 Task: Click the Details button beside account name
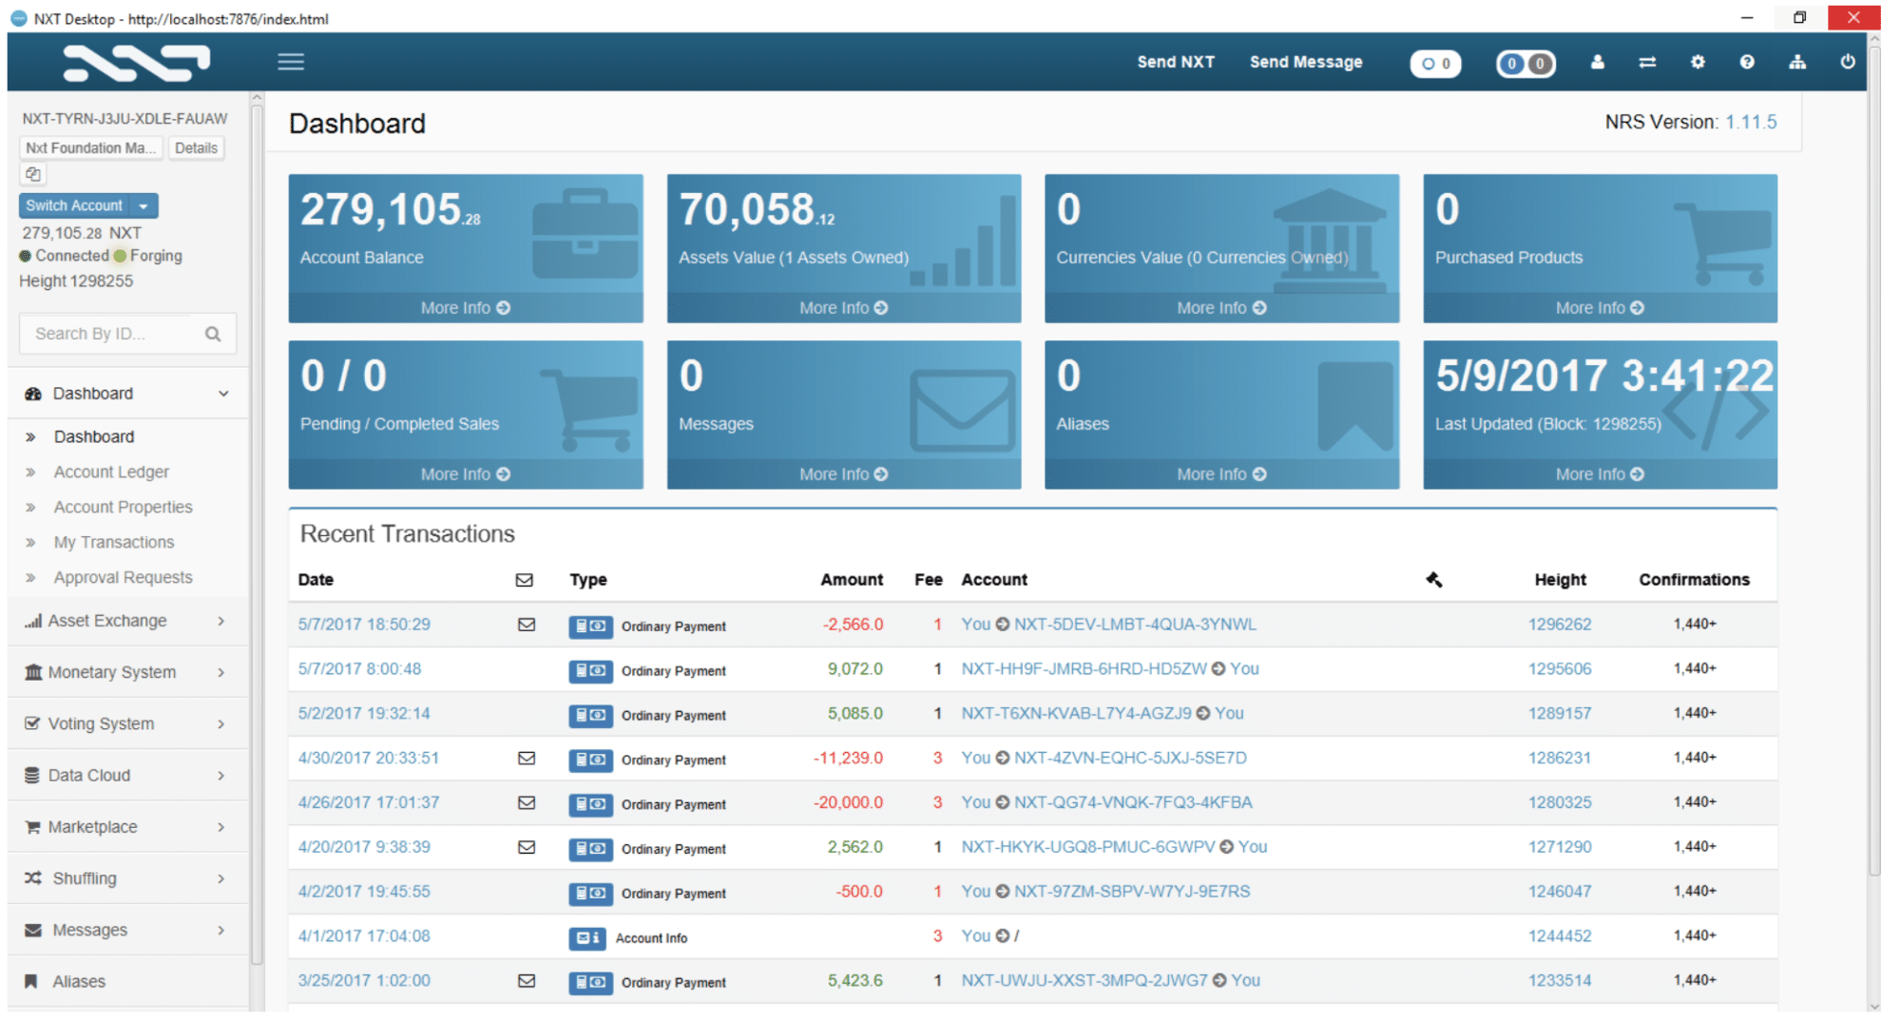(196, 148)
